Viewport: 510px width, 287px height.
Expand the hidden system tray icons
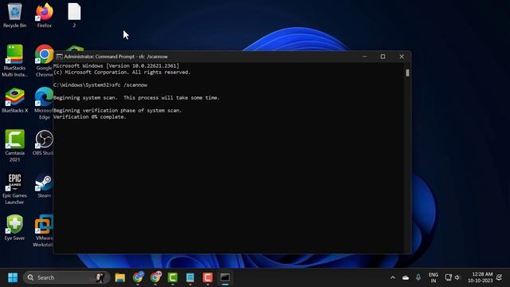point(393,277)
